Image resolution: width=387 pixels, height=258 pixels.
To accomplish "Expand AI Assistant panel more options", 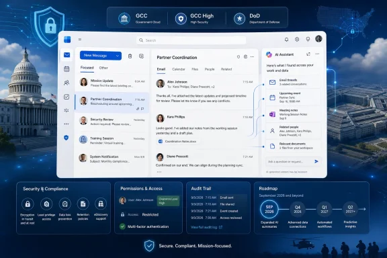I will point(317,54).
